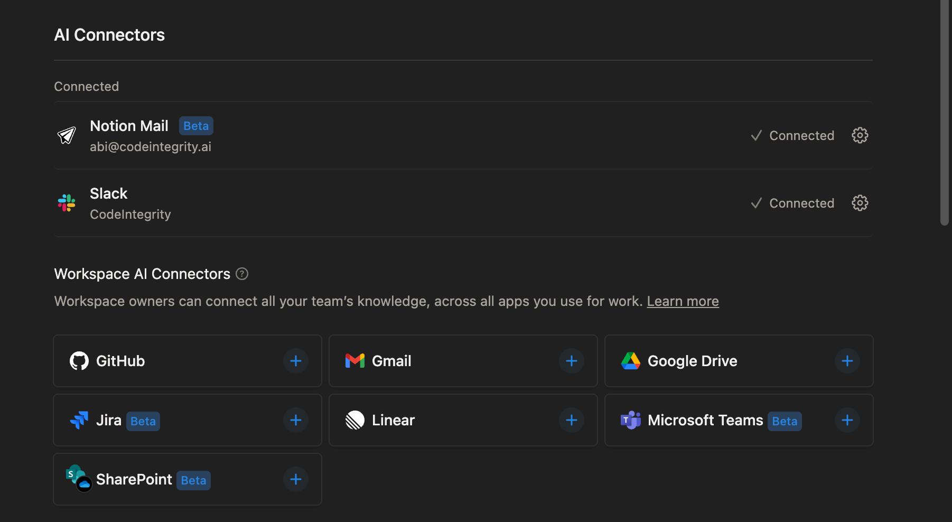Image resolution: width=952 pixels, height=522 pixels.
Task: Open Notion Mail connector settings gear
Action: point(860,135)
